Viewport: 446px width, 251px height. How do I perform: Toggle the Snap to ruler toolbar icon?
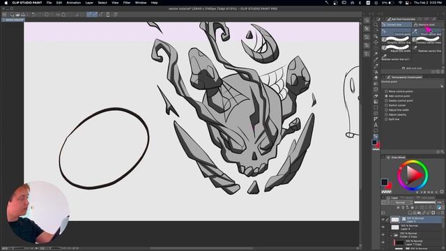tap(90, 14)
